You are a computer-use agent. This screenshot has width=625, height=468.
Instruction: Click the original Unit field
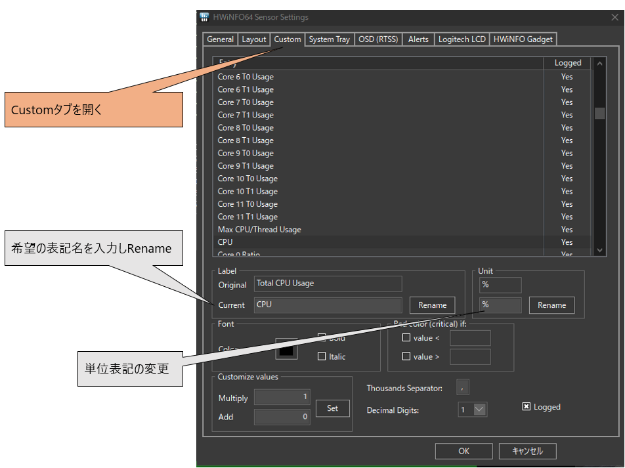pos(500,285)
